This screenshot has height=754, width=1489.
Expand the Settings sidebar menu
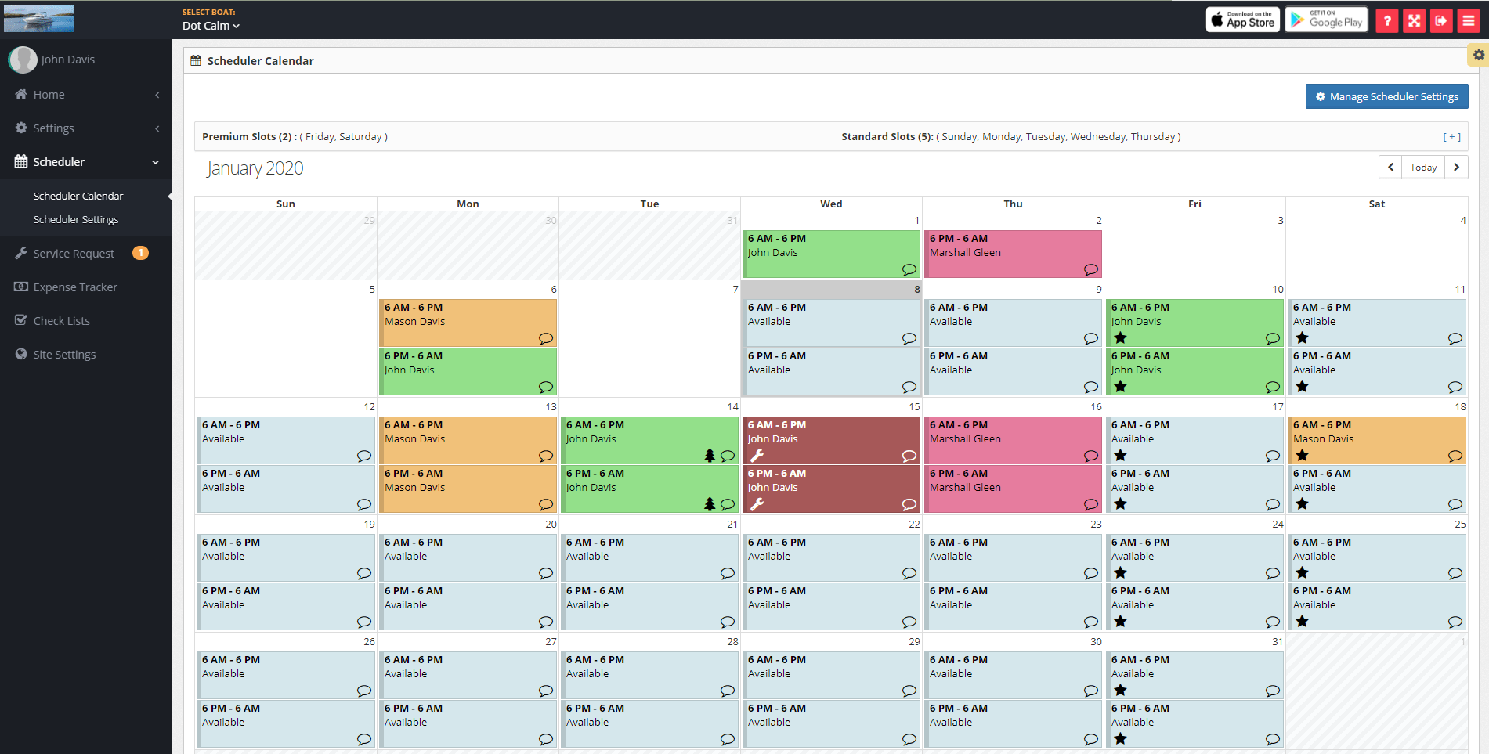click(86, 128)
